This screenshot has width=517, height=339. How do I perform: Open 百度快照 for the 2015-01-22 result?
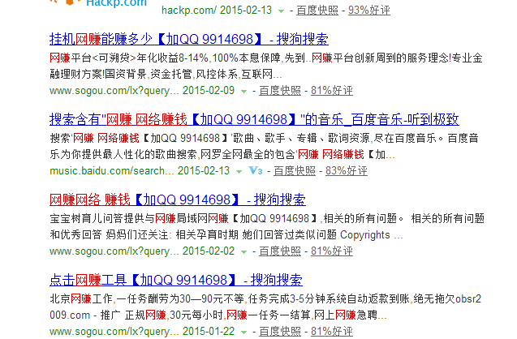pyautogui.click(x=280, y=332)
